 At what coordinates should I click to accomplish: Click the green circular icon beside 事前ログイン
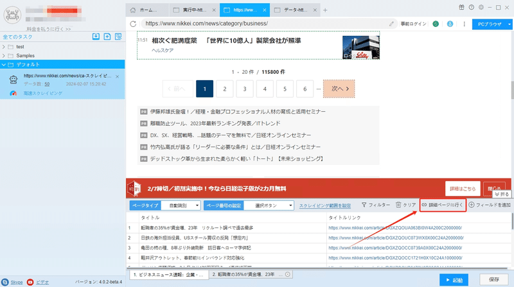coord(436,24)
